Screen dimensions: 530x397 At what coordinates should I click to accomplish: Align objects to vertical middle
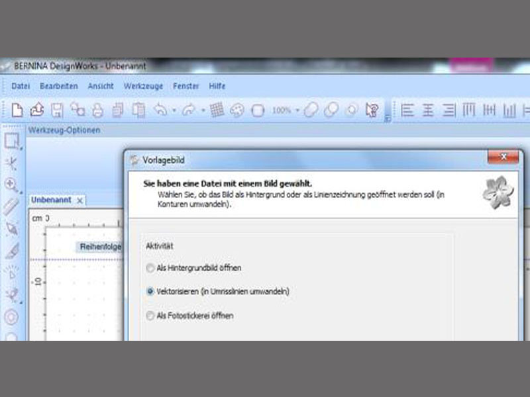click(489, 110)
